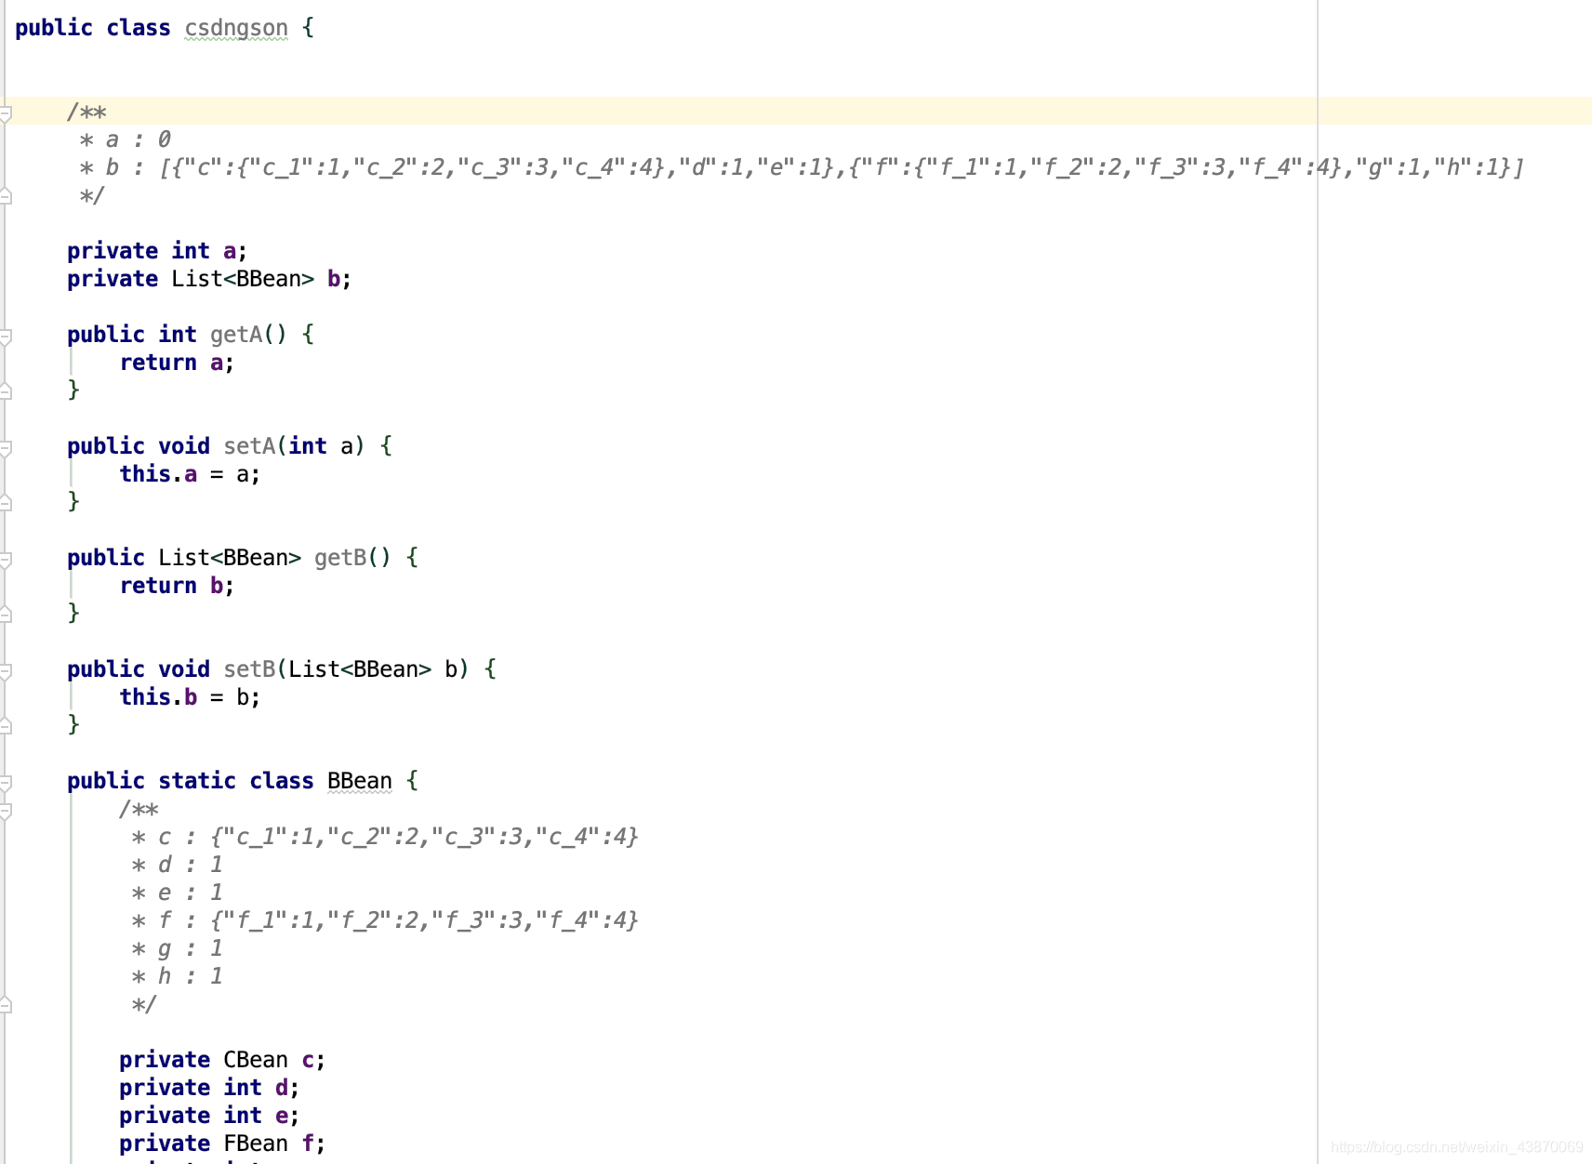This screenshot has width=1592, height=1164.
Task: Collapse the getB() method fold marker
Action: coord(5,560)
